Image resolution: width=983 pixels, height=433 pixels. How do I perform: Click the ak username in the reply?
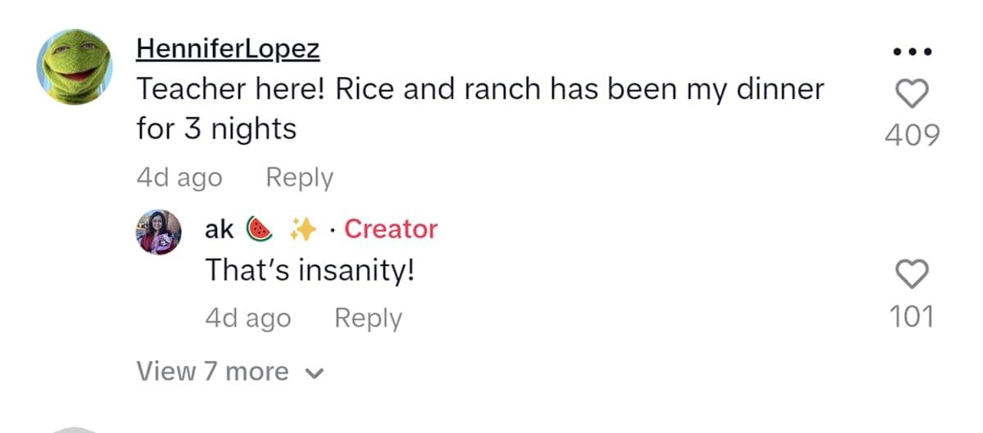click(x=219, y=229)
